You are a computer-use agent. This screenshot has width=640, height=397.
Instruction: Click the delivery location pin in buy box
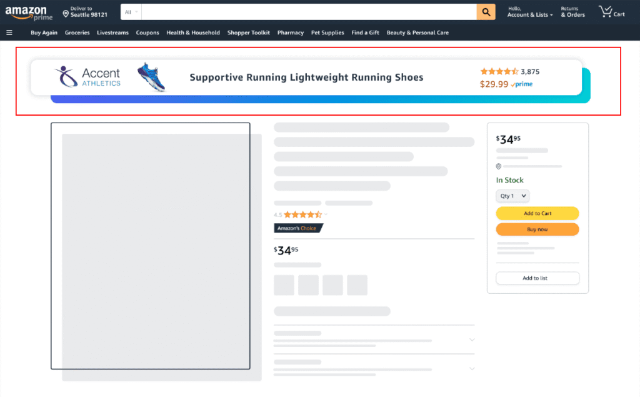tap(498, 166)
